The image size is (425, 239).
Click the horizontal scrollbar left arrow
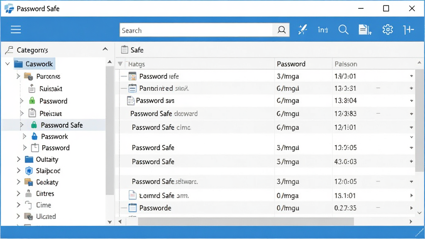coord(120,222)
